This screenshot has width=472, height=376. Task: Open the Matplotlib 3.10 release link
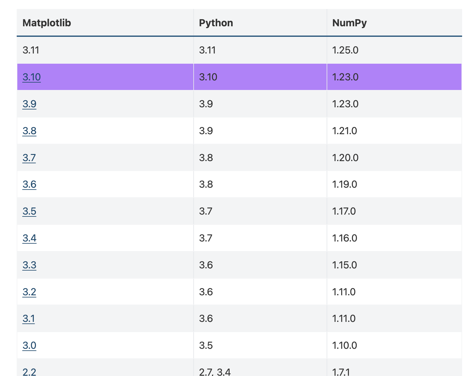pyautogui.click(x=31, y=77)
